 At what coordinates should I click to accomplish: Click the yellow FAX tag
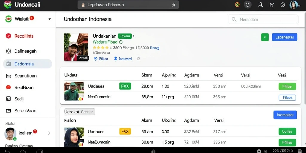[125, 131]
